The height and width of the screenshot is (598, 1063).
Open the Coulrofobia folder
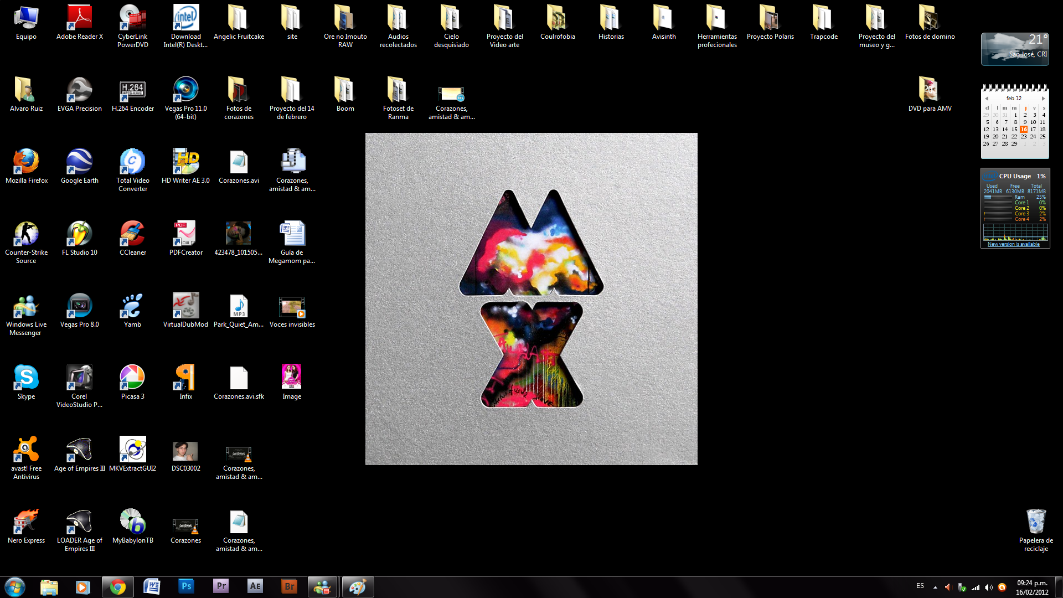click(x=558, y=22)
